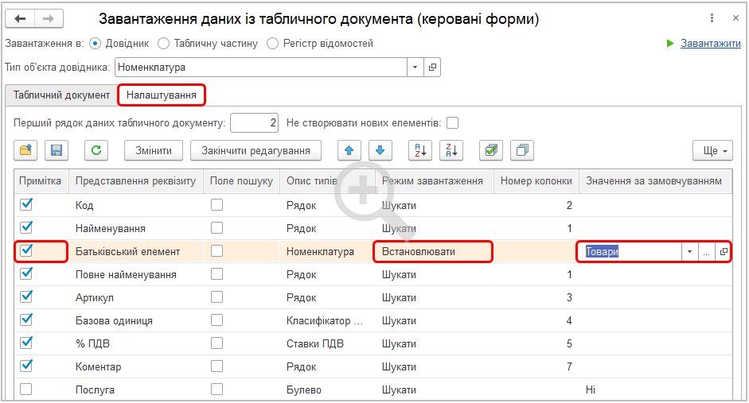
Task: Click column number 7 for Коментар
Action: click(x=569, y=366)
